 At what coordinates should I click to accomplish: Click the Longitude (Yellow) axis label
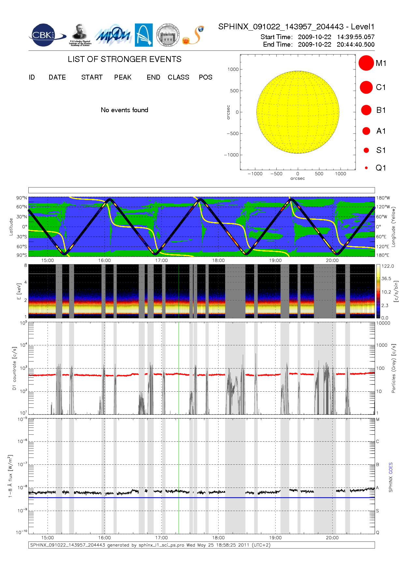[x=393, y=227]
